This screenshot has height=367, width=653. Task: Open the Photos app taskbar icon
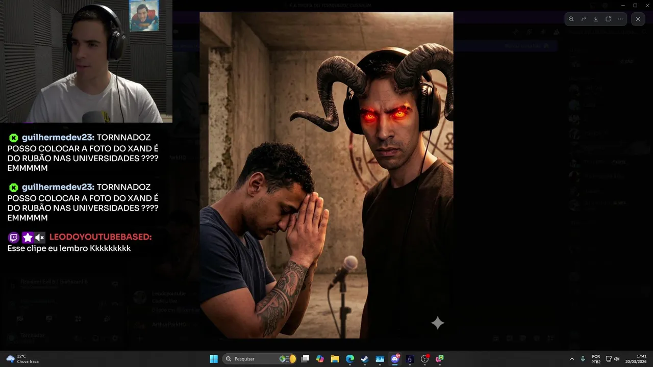pyautogui.click(x=380, y=359)
